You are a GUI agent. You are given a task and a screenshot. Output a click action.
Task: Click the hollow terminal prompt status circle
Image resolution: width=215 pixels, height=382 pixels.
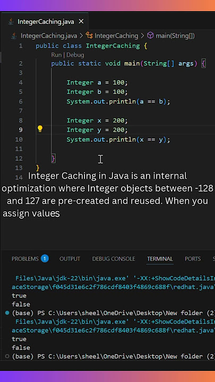pos(7,356)
